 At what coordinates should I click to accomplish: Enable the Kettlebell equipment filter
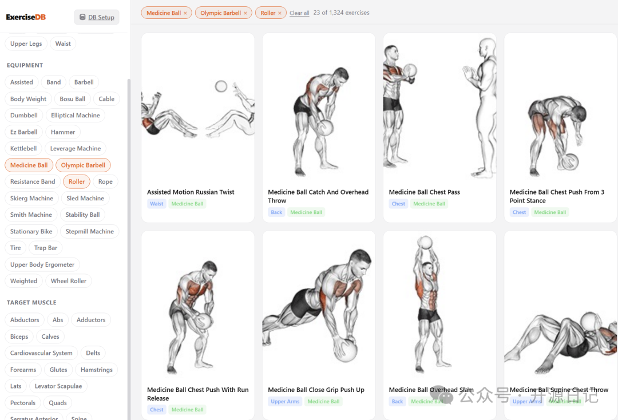tap(23, 149)
